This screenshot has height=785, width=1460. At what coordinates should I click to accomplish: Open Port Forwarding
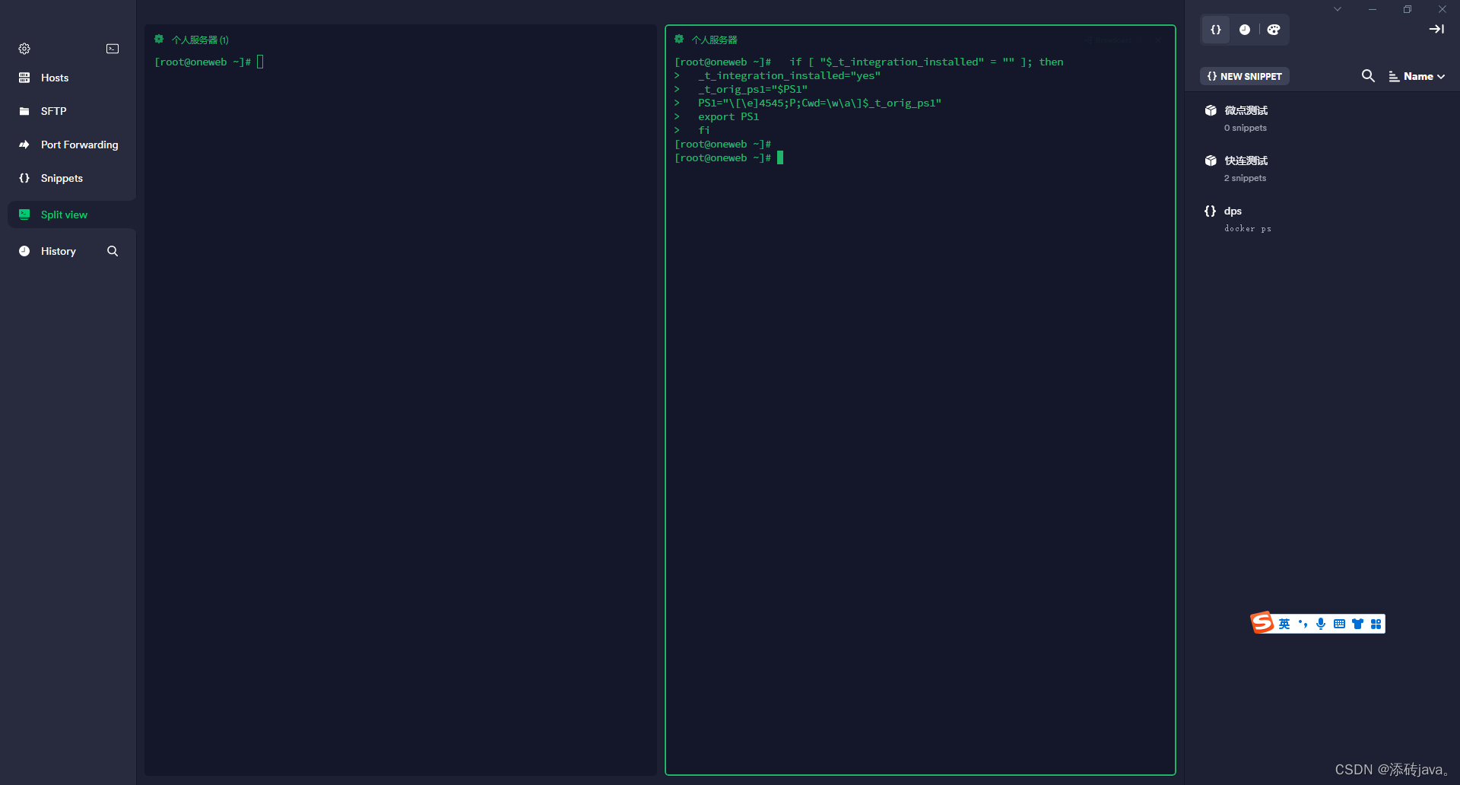pyautogui.click(x=78, y=145)
